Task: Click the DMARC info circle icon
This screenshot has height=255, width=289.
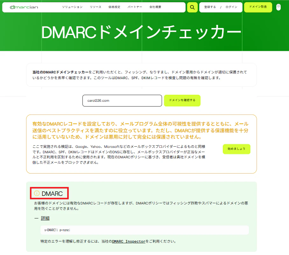Action: (37, 193)
